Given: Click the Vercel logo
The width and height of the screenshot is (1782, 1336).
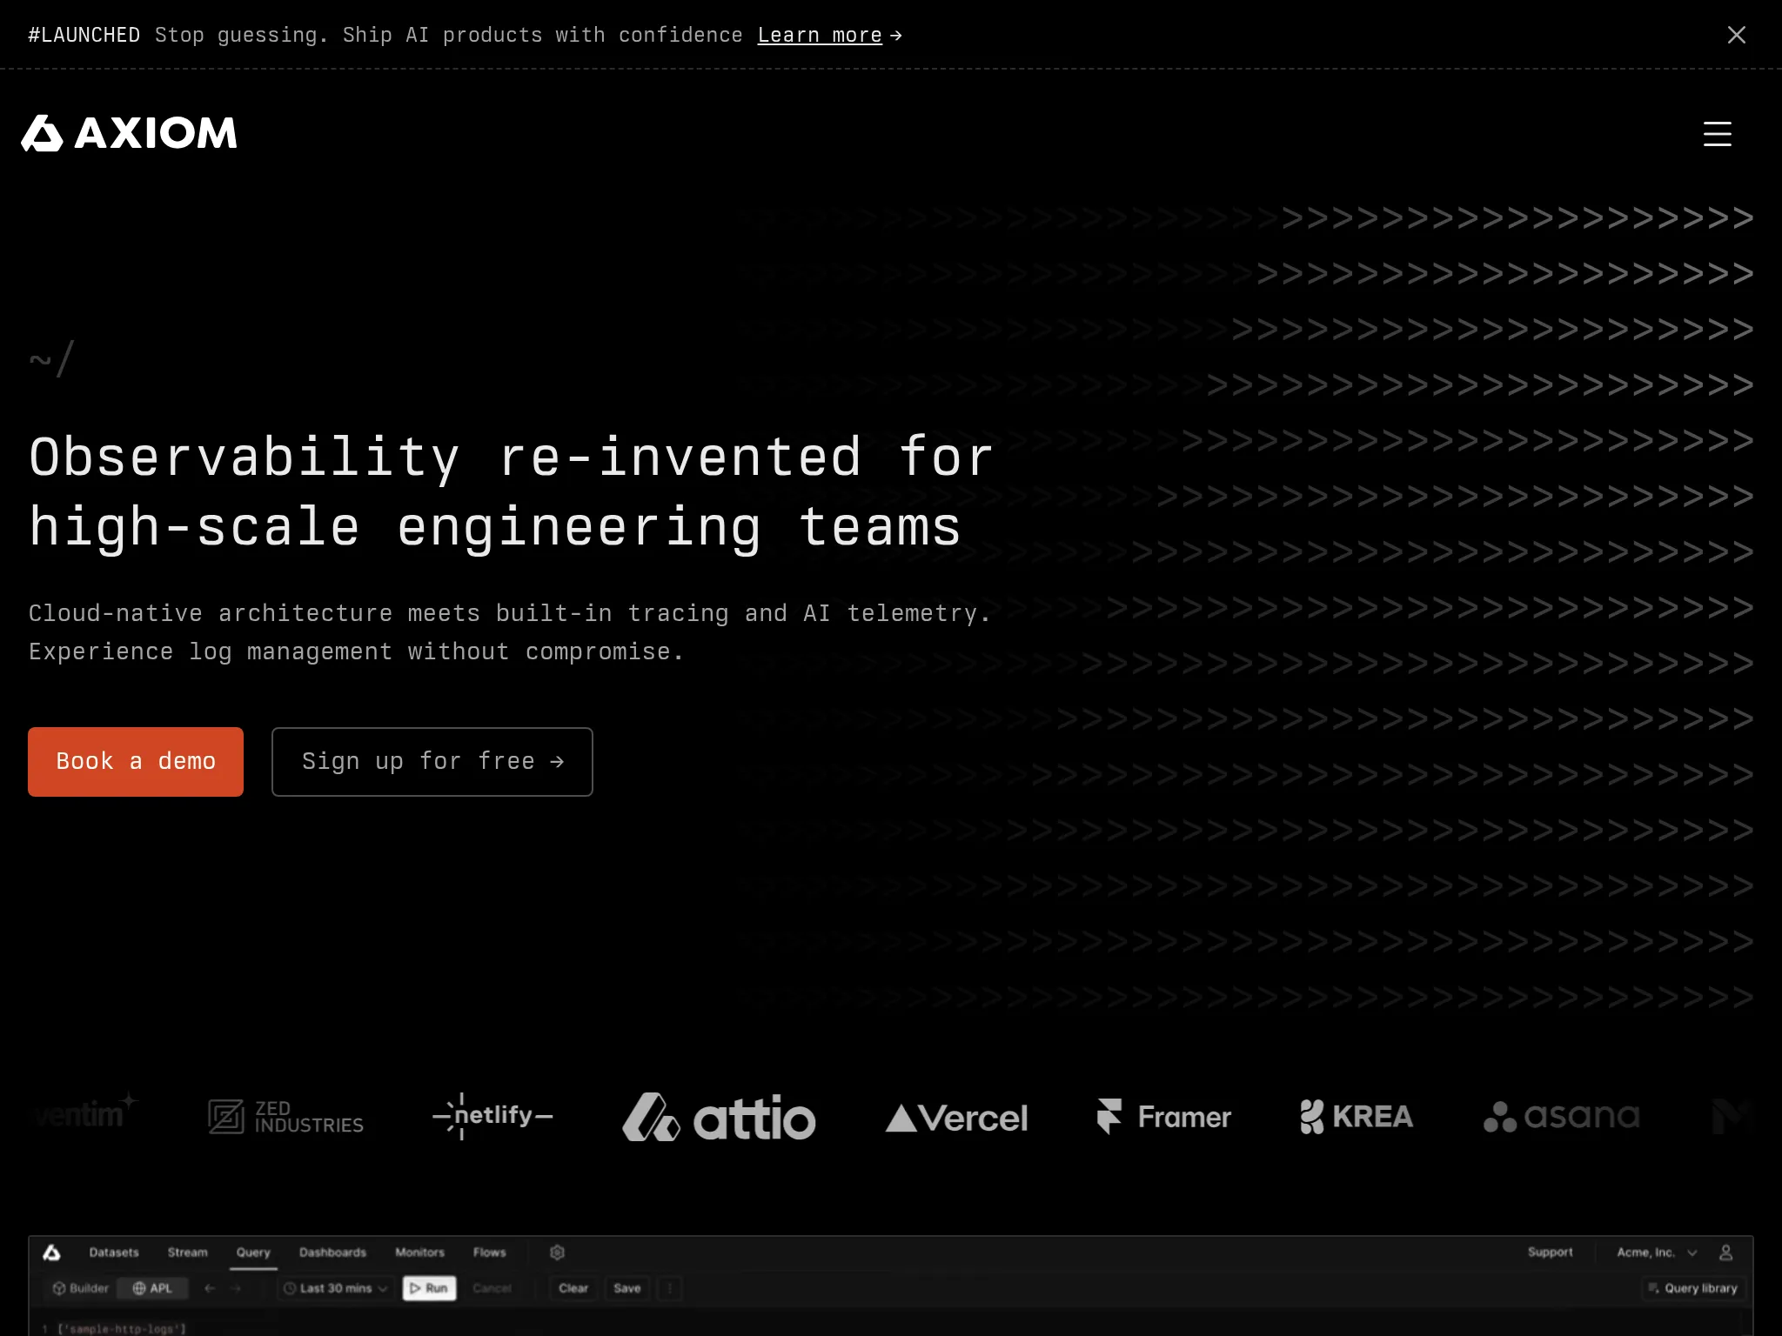Looking at the screenshot, I should click(x=956, y=1118).
